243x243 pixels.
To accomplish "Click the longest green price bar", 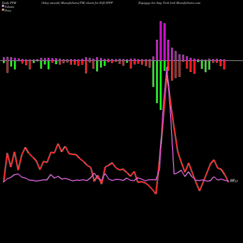I will pyautogui.click(x=161, y=85).
